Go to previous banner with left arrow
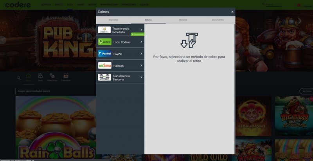 pyautogui.click(x=3, y=40)
